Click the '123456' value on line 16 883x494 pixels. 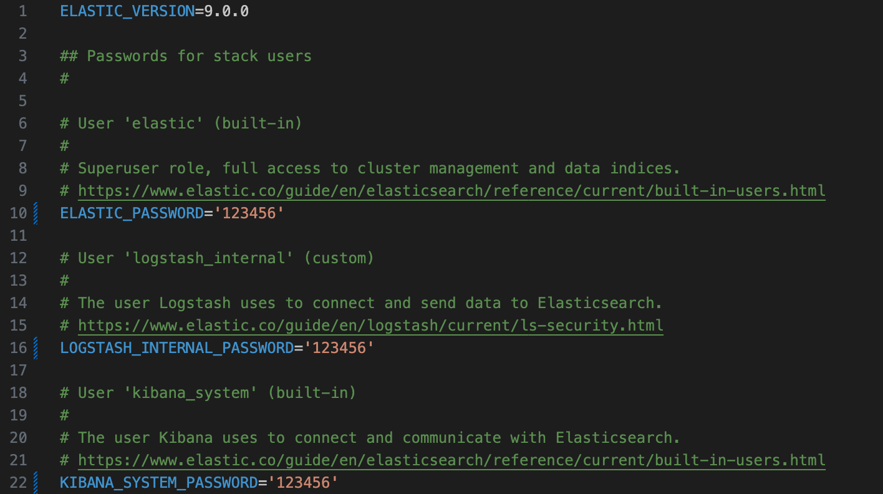coord(339,348)
